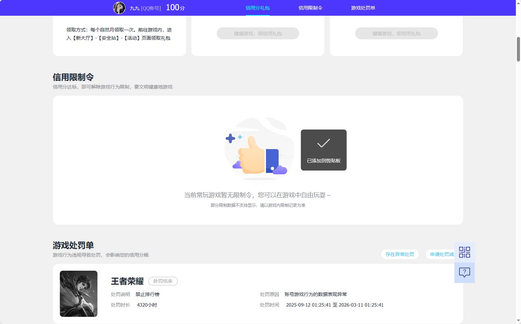521x324 pixels.
Task: Open the 游戏处罚单 tab
Action: pos(363,8)
